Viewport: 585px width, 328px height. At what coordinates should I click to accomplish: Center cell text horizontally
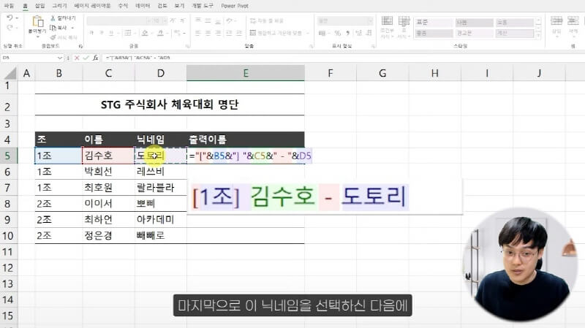point(208,33)
